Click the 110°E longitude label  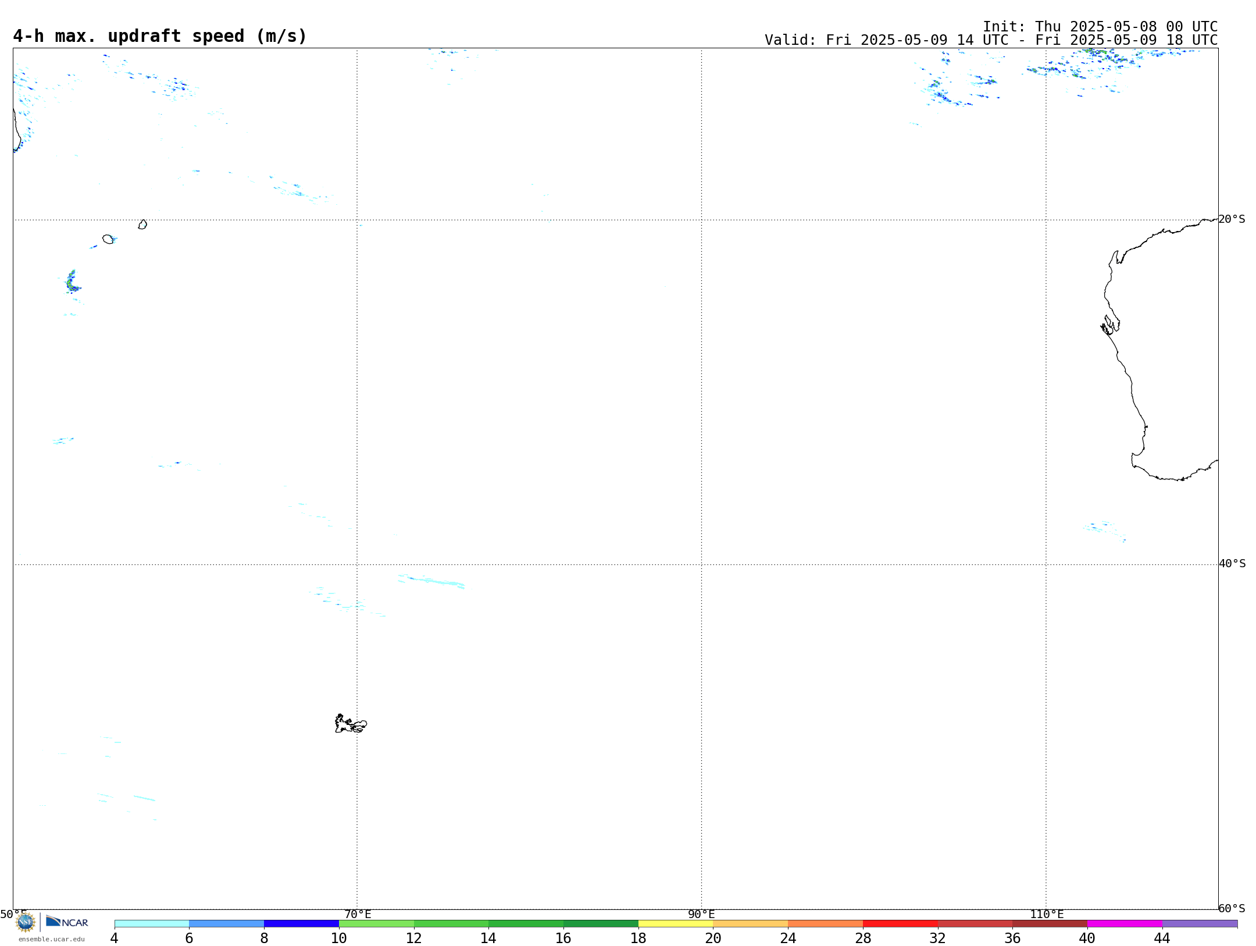[x=1047, y=914]
